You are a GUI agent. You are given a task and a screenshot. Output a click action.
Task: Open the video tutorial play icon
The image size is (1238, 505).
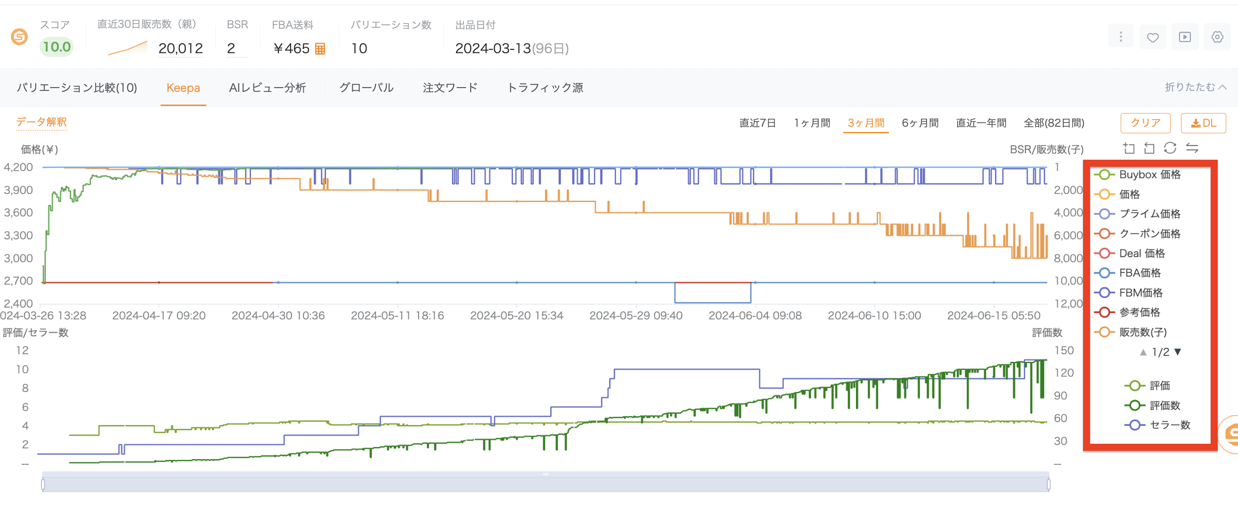click(1185, 37)
